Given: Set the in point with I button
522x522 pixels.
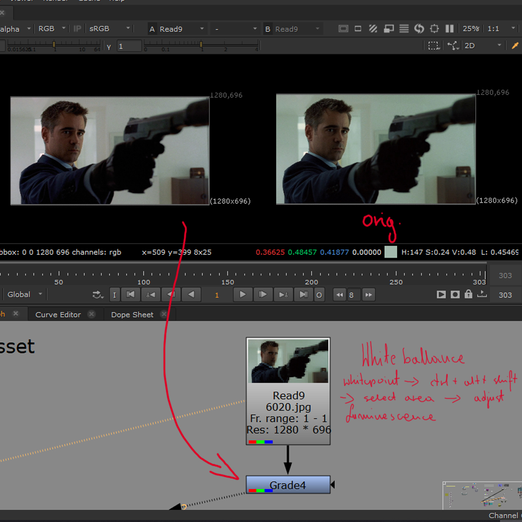Looking at the screenshot, I should pyautogui.click(x=114, y=295).
